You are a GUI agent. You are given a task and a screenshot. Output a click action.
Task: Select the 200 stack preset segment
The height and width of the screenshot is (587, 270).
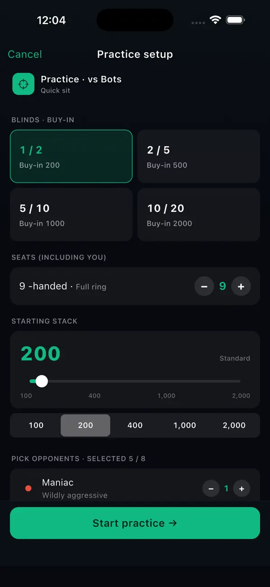[85, 425]
